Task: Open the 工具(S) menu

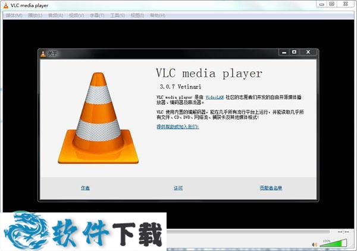Action: [117, 15]
